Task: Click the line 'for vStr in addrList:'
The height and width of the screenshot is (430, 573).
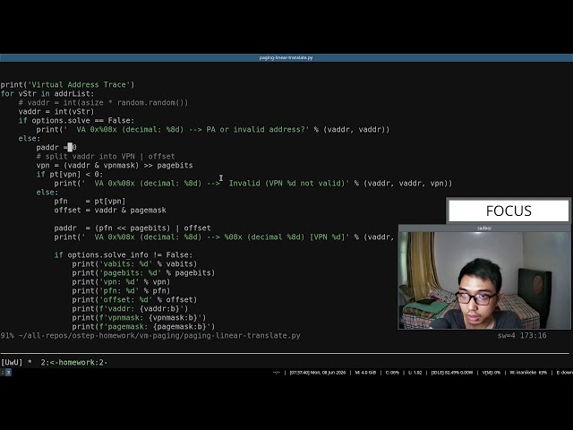Action: (47, 93)
